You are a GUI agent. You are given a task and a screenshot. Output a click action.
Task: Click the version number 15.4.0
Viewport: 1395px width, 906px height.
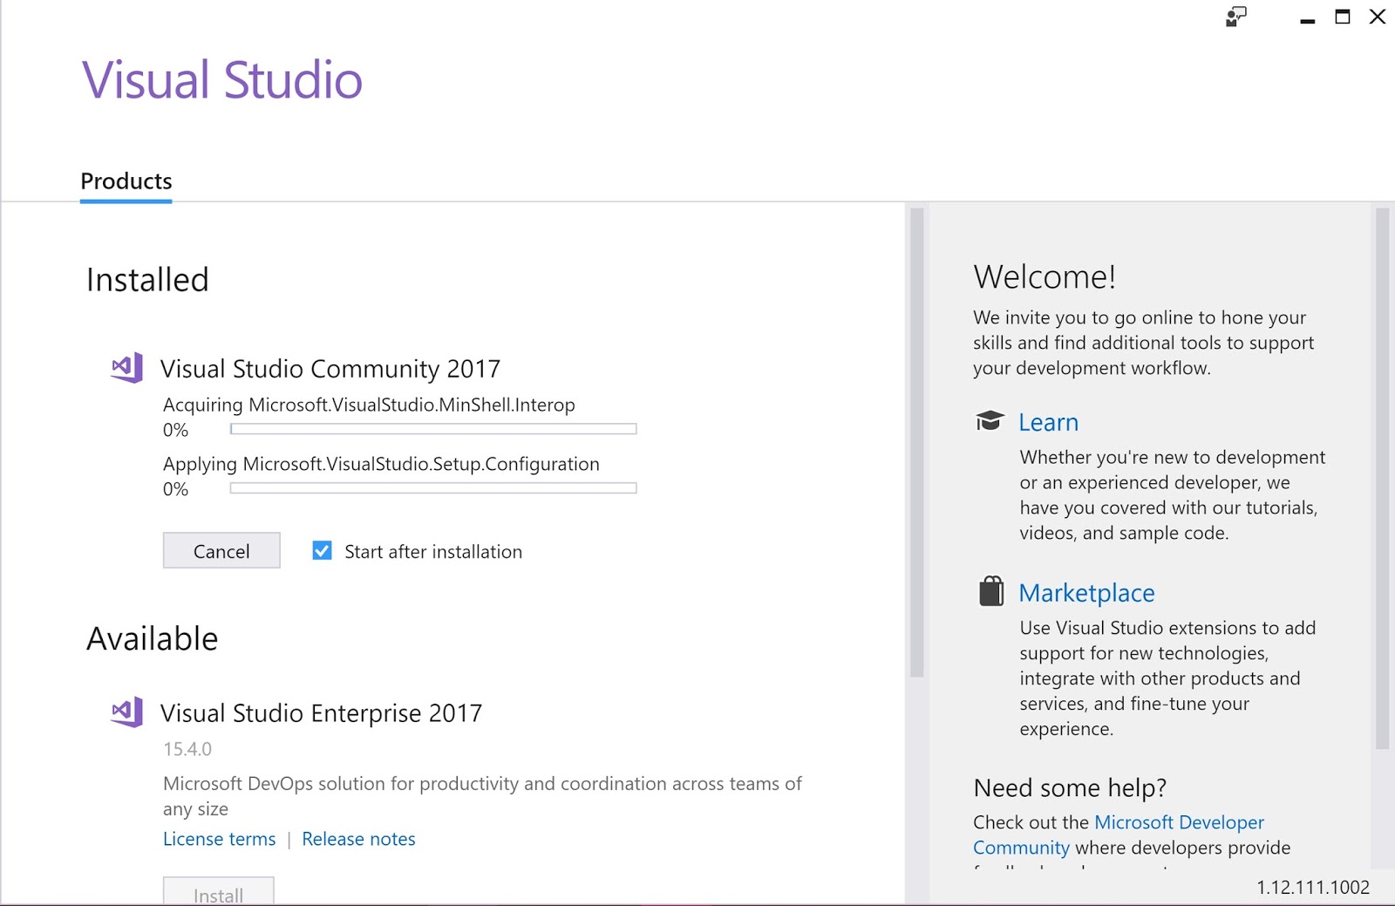(187, 749)
